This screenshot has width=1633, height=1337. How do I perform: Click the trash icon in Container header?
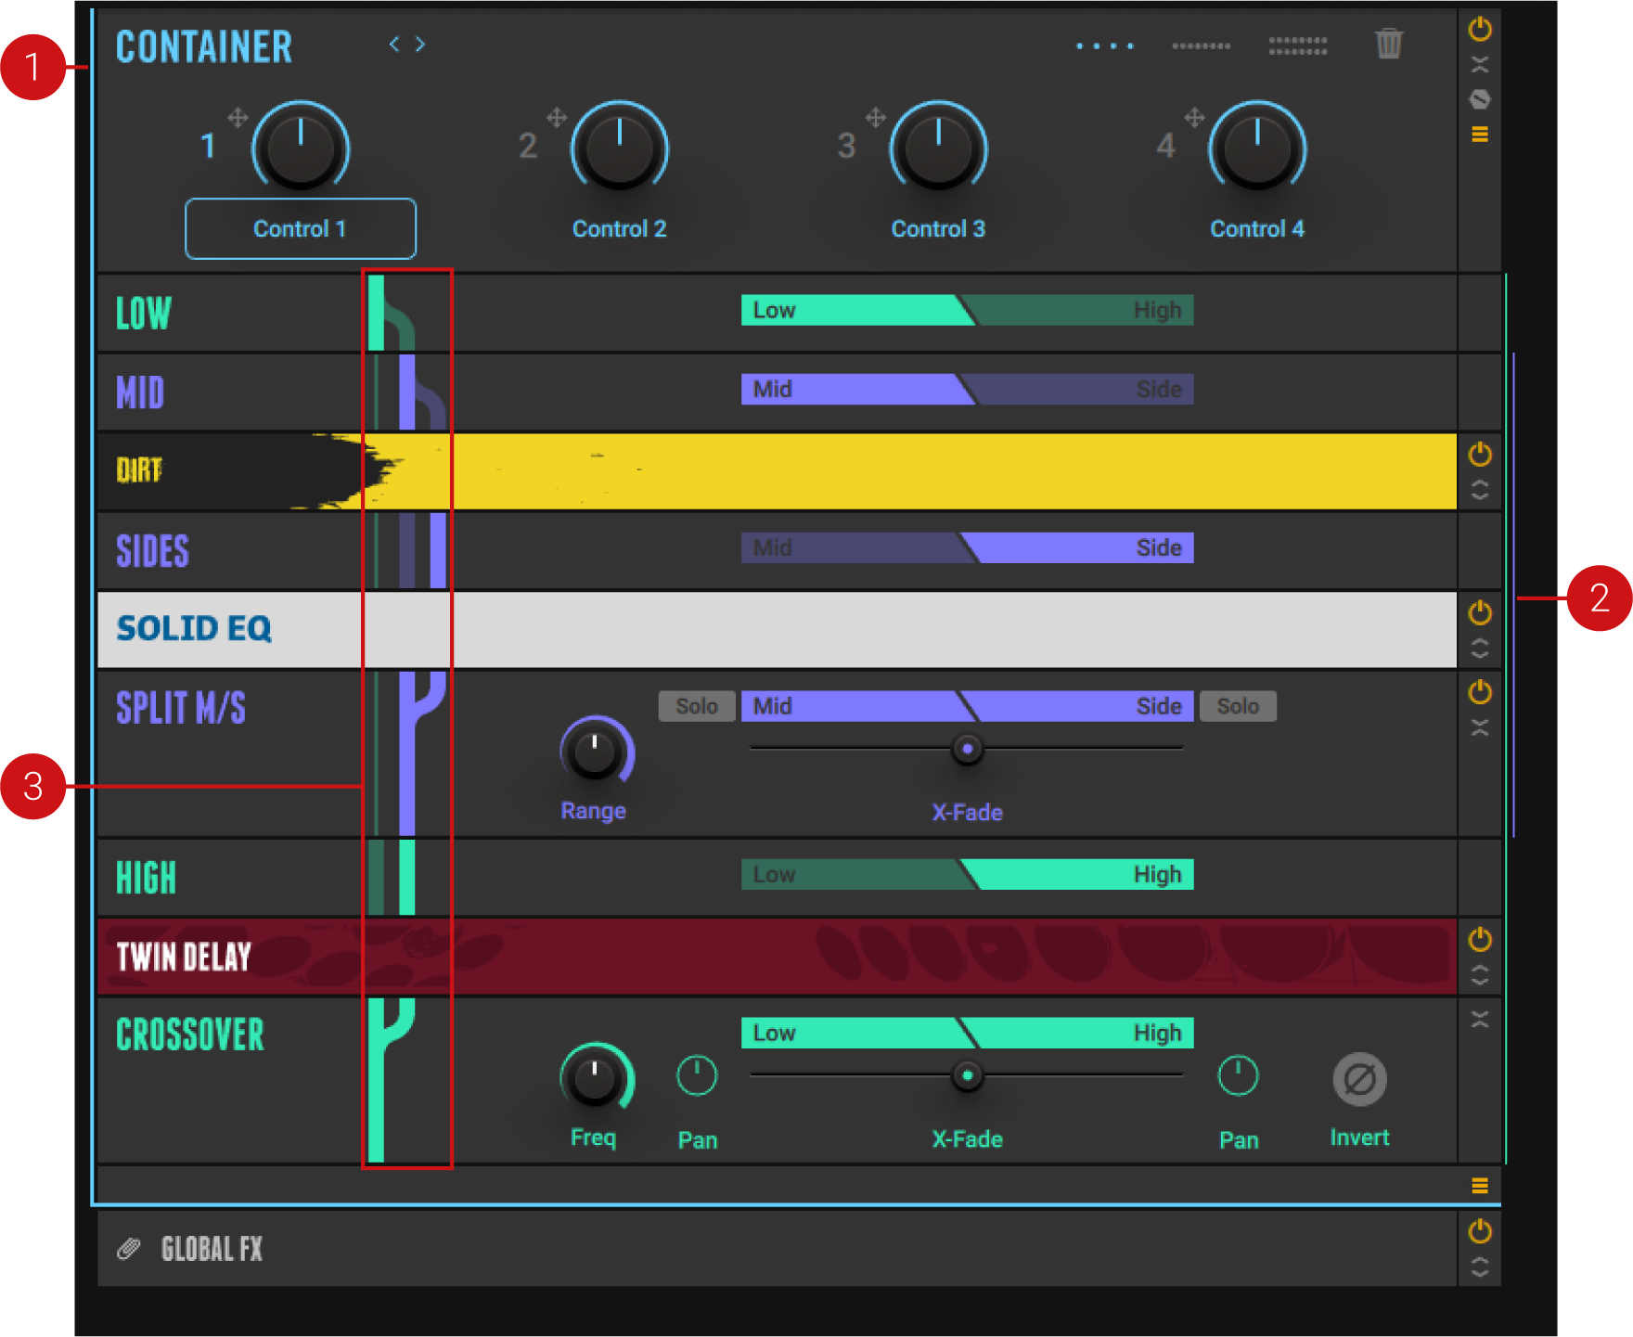(x=1388, y=44)
